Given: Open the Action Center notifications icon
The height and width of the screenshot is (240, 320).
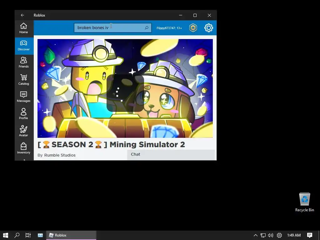Looking at the screenshot, I should click(x=310, y=235).
